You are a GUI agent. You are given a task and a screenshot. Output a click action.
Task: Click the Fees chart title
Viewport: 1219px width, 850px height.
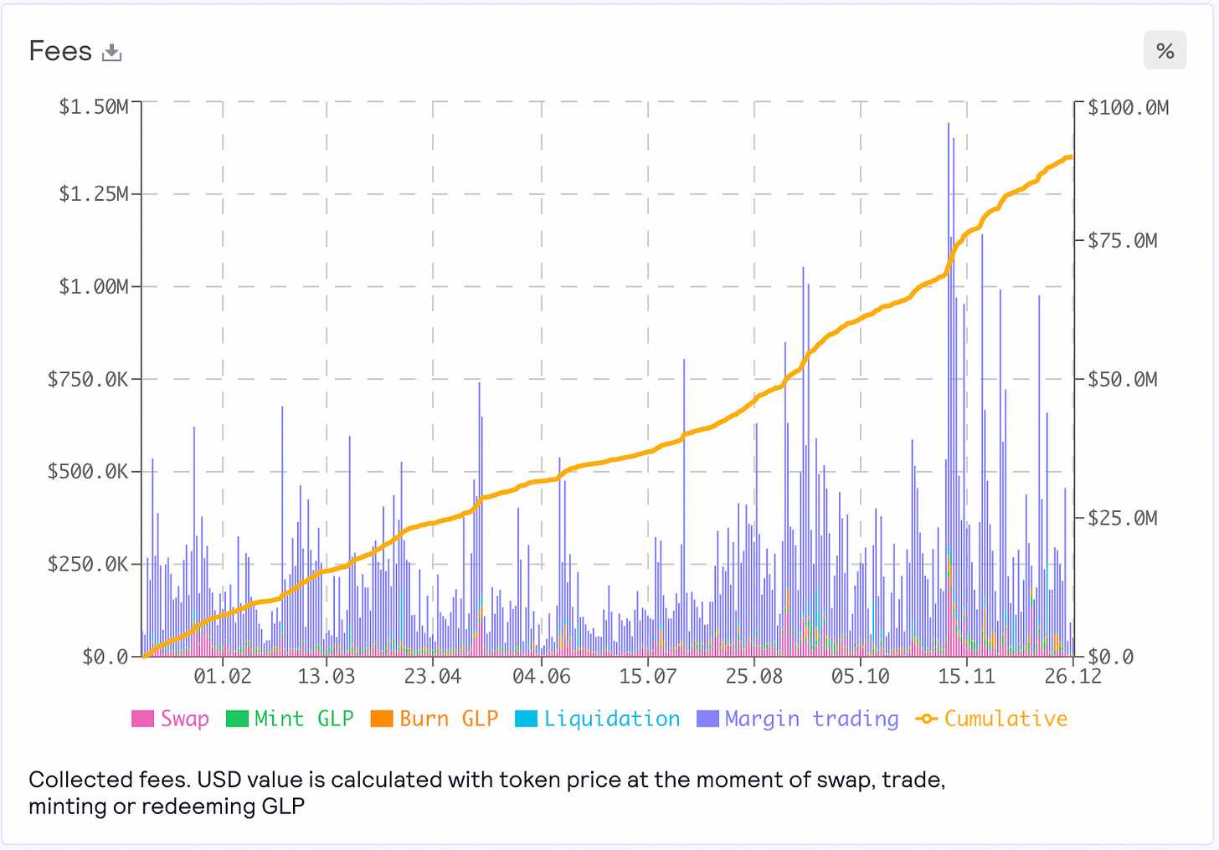coord(60,51)
